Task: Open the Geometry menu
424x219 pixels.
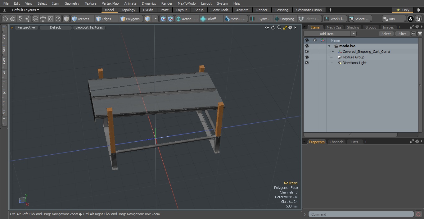Action: 72,3
